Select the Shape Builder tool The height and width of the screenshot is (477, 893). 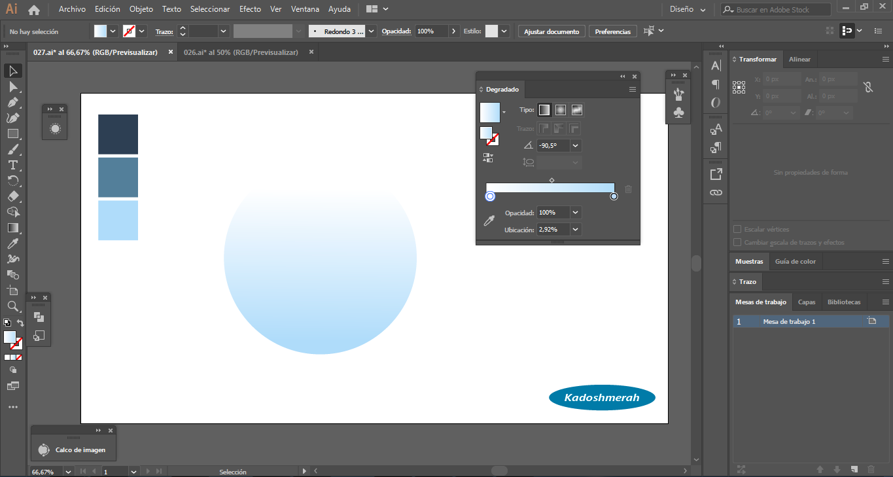13,212
